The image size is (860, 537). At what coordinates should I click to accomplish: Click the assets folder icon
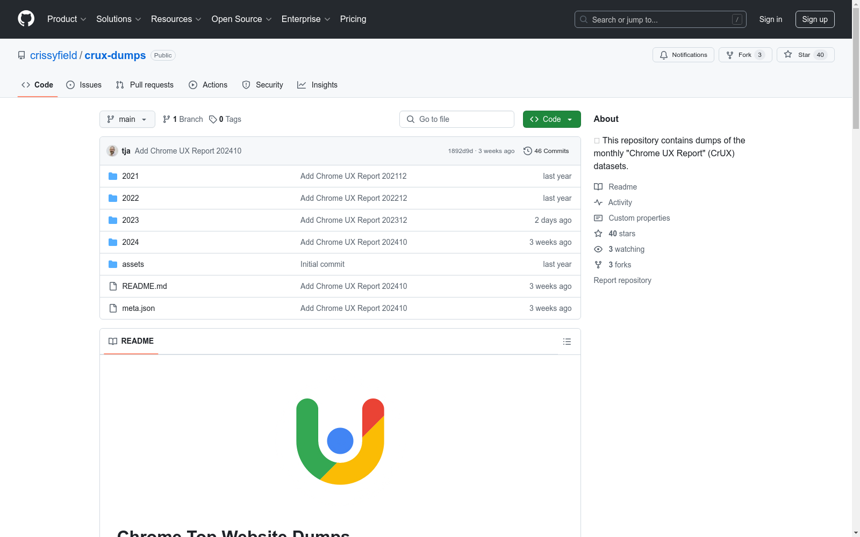coord(113,264)
